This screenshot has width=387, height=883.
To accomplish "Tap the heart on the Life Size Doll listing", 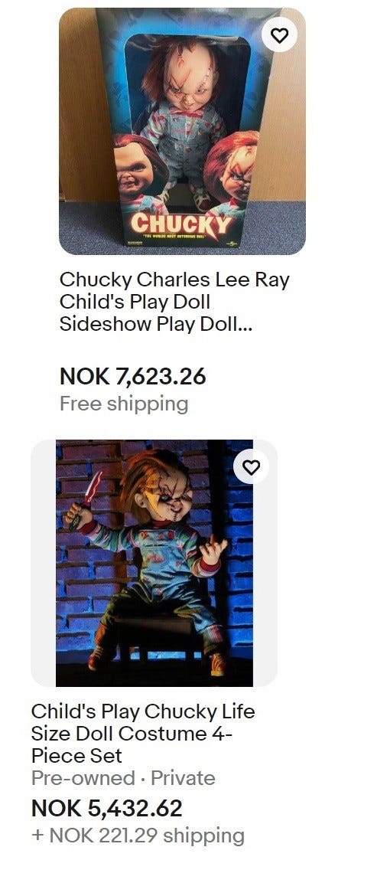I will click(x=251, y=467).
